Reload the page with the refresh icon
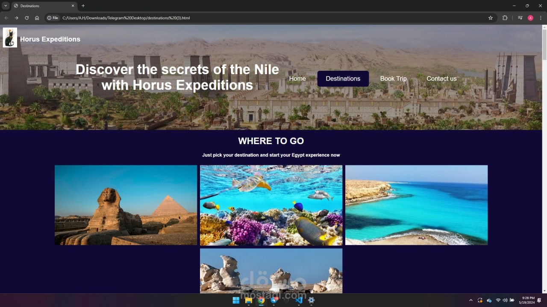Viewport: 547px width, 307px height. click(26, 18)
